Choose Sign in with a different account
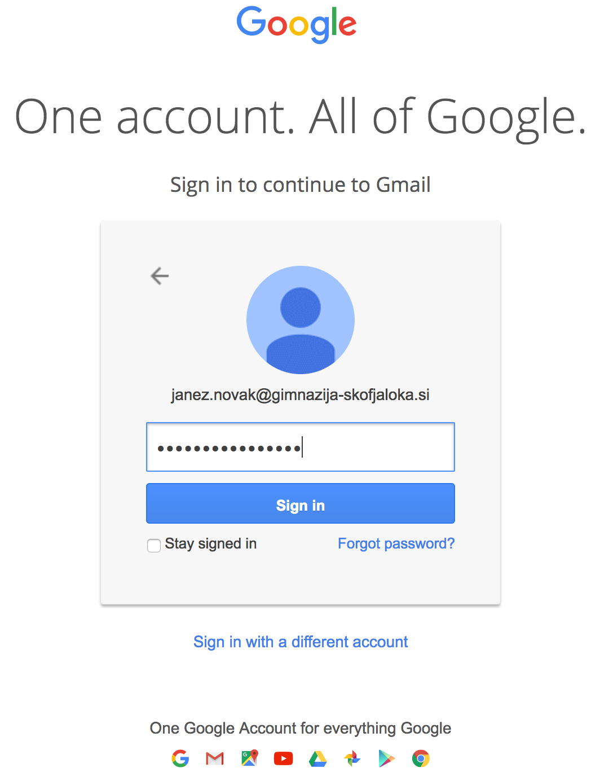The height and width of the screenshot is (781, 600). pyautogui.click(x=301, y=642)
